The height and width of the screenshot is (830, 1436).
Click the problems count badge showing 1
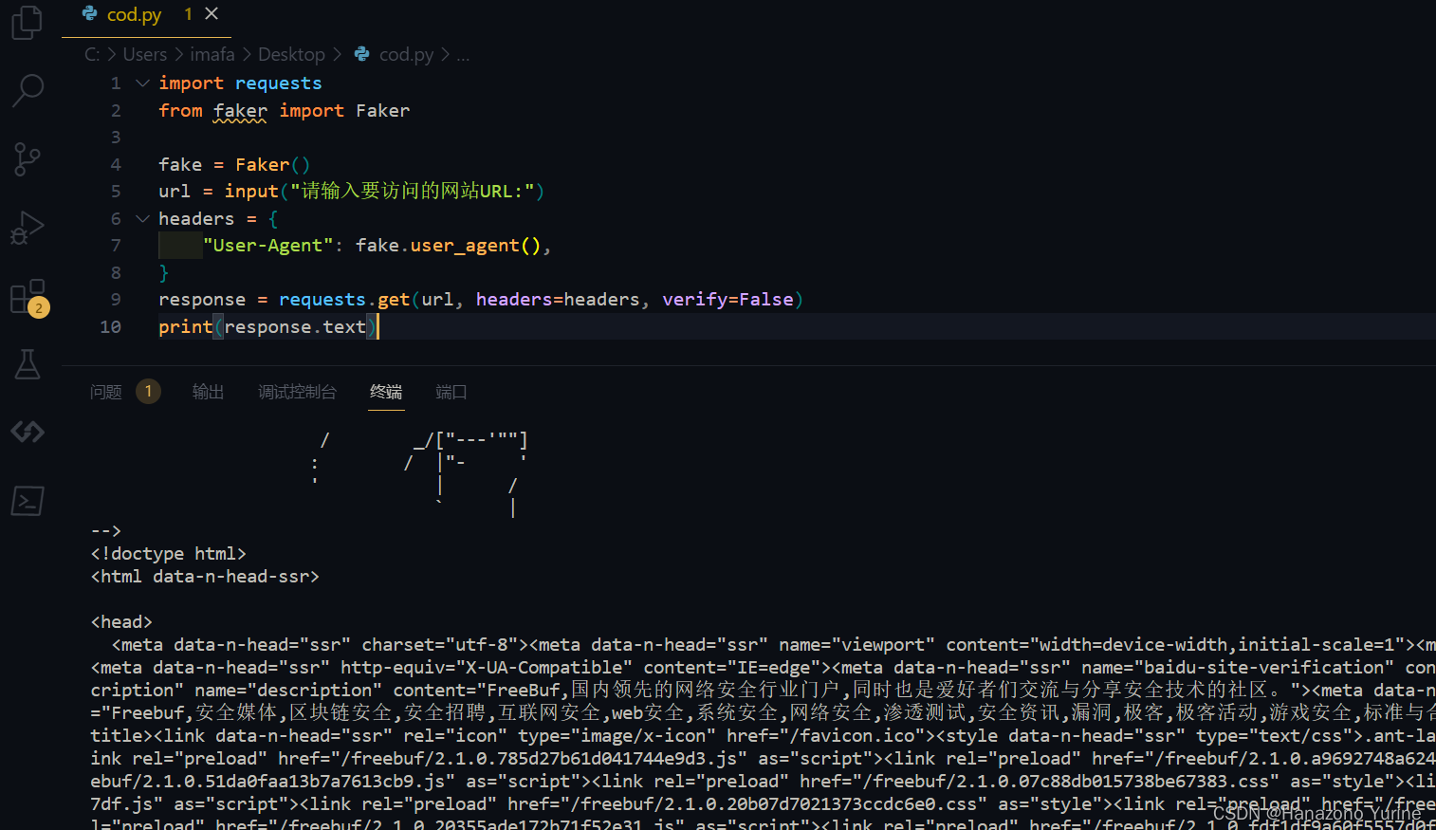[148, 392]
